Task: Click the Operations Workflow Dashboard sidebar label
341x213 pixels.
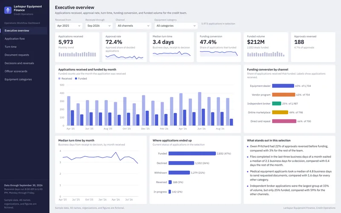Action: pyautogui.click(x=22, y=23)
